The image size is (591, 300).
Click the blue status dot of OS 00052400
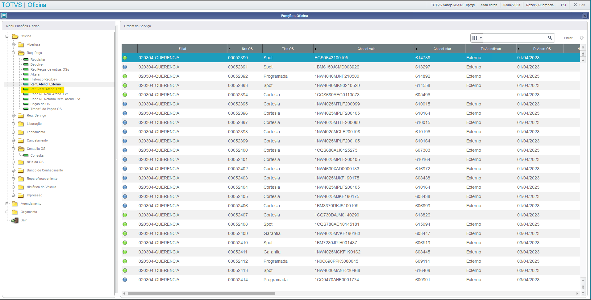pyautogui.click(x=125, y=150)
